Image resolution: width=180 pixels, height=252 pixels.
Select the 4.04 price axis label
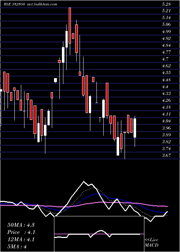[166, 121]
